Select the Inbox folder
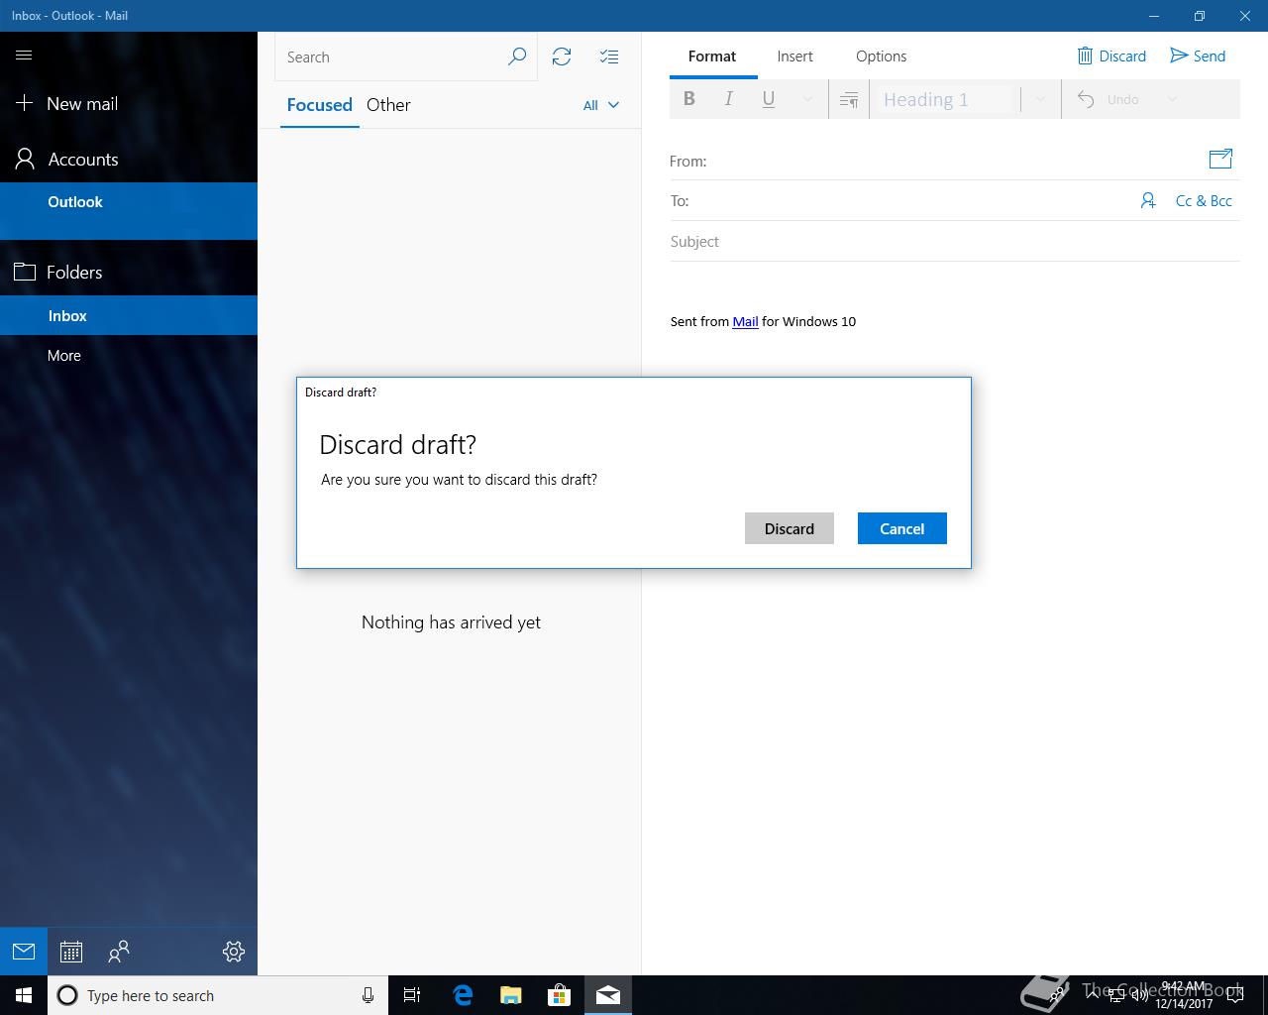 [129, 315]
